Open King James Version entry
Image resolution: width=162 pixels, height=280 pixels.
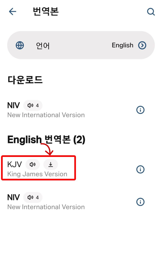38,174
